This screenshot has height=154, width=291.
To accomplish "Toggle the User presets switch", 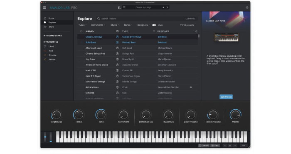I will [x=154, y=25].
